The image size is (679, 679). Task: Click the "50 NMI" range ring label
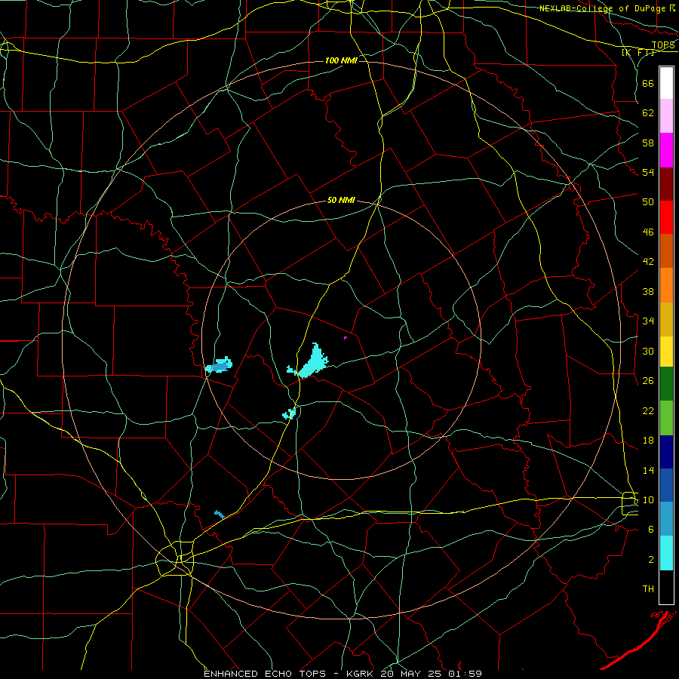(341, 200)
